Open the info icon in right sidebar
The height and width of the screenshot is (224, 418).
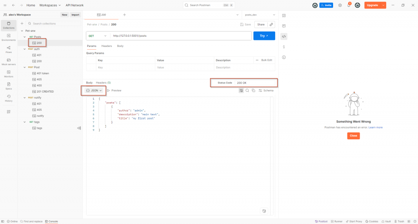284,57
